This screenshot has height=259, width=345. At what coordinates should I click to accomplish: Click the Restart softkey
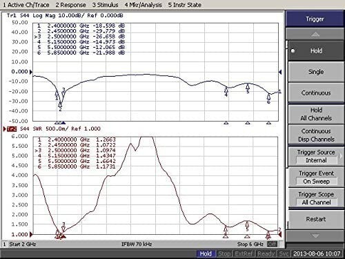coord(316,219)
